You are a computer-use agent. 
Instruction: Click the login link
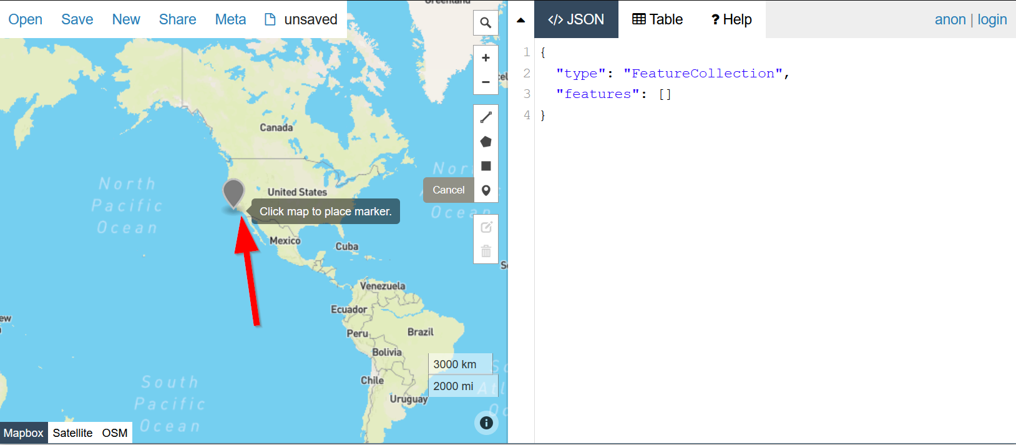[x=992, y=19]
